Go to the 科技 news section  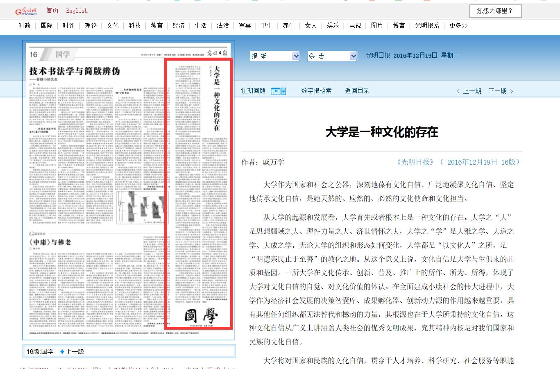click(135, 25)
